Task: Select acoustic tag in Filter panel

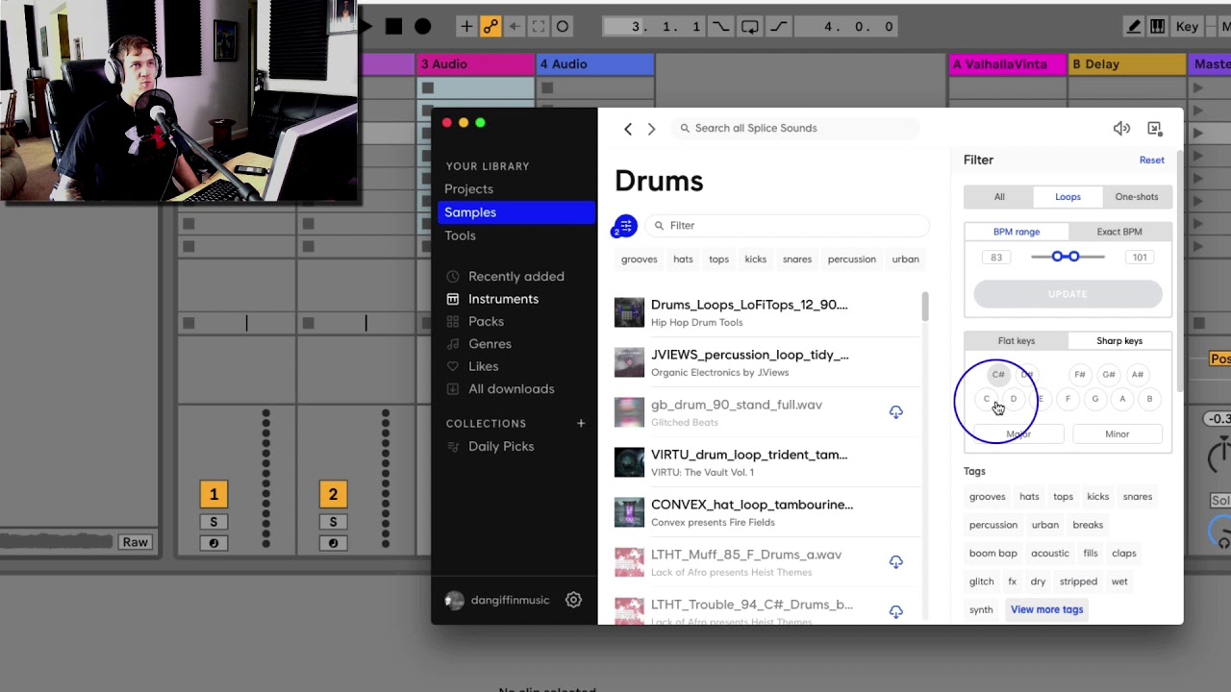Action: pyautogui.click(x=1049, y=554)
